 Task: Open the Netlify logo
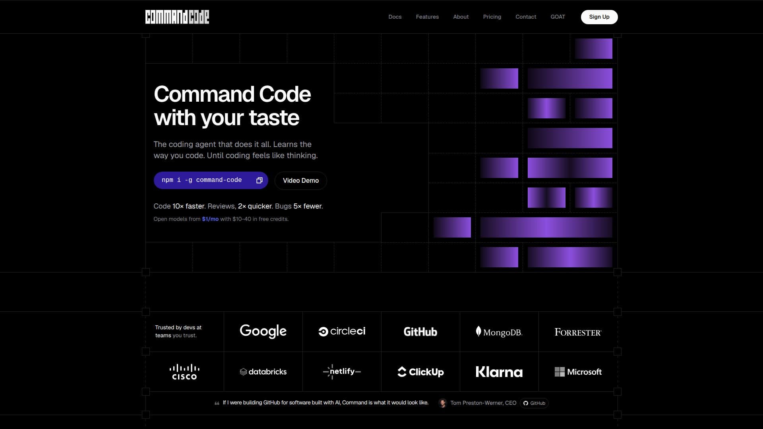[342, 371]
